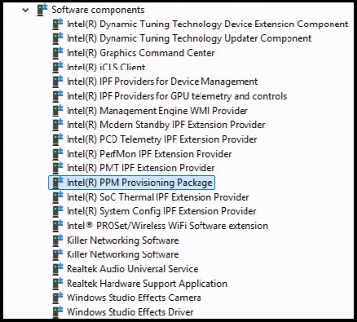Click the highlighted PPM Provisioning Package icon
Image resolution: width=357 pixels, height=322 pixels.
[58, 183]
